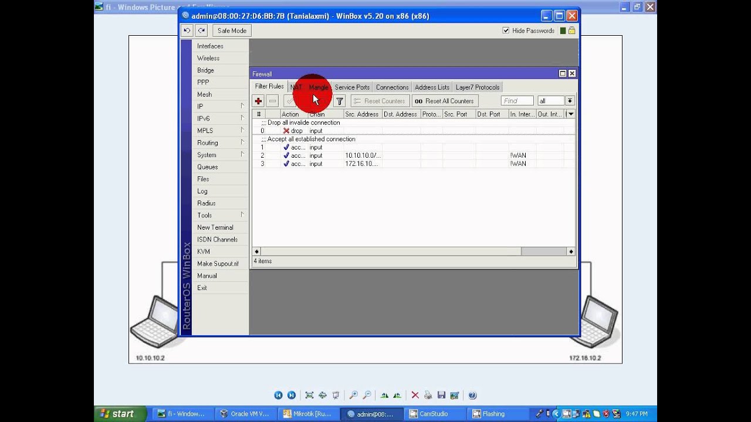Viewport: 751px width, 422px height.
Task: Click the padlock icon beside Hide Passwords
Action: tap(571, 30)
